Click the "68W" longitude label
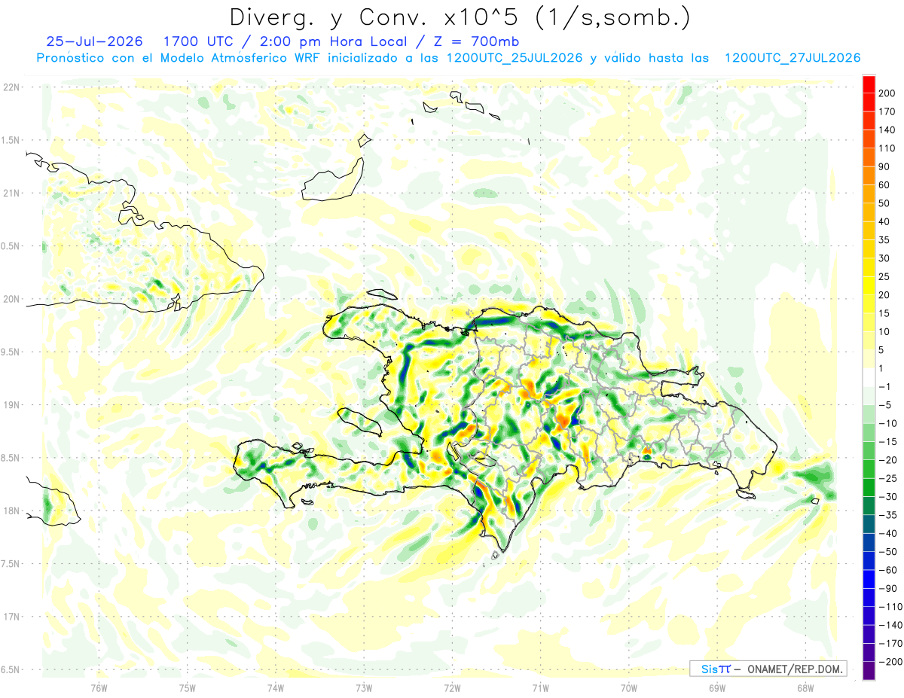904x698 pixels. coord(805,687)
